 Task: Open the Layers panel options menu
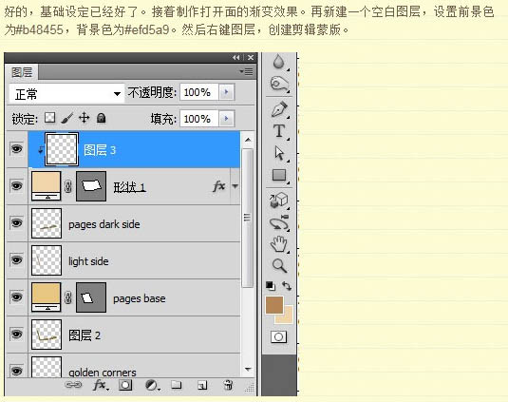point(247,71)
